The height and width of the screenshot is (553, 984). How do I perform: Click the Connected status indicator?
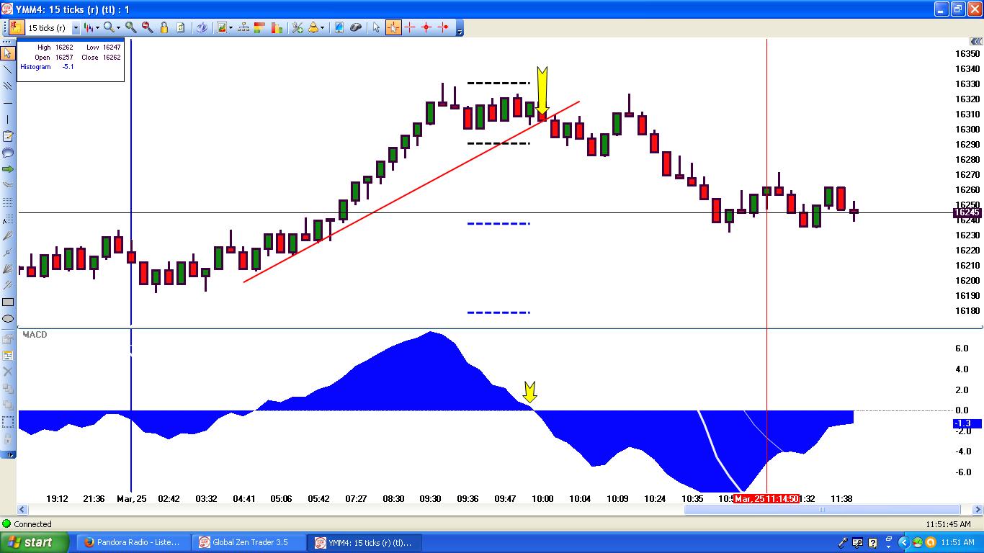[27, 524]
